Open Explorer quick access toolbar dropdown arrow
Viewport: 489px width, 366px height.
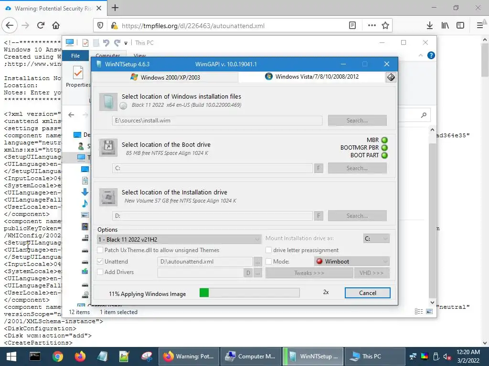pos(126,43)
